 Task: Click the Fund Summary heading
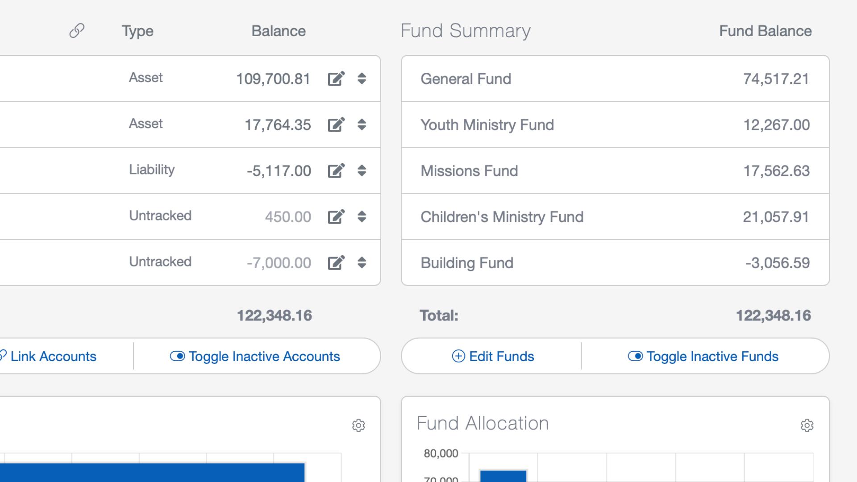point(466,30)
